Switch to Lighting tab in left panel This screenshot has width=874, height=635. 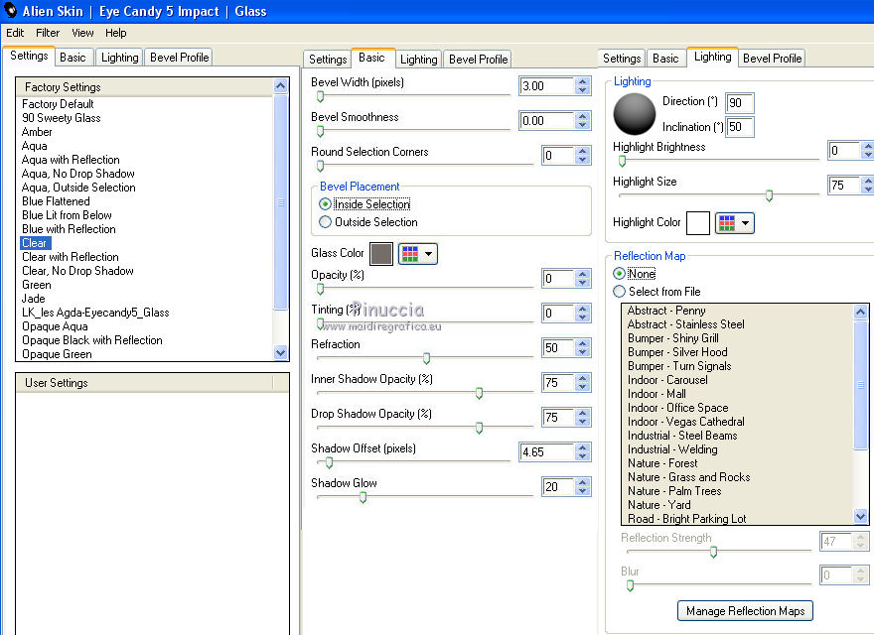[x=119, y=58]
